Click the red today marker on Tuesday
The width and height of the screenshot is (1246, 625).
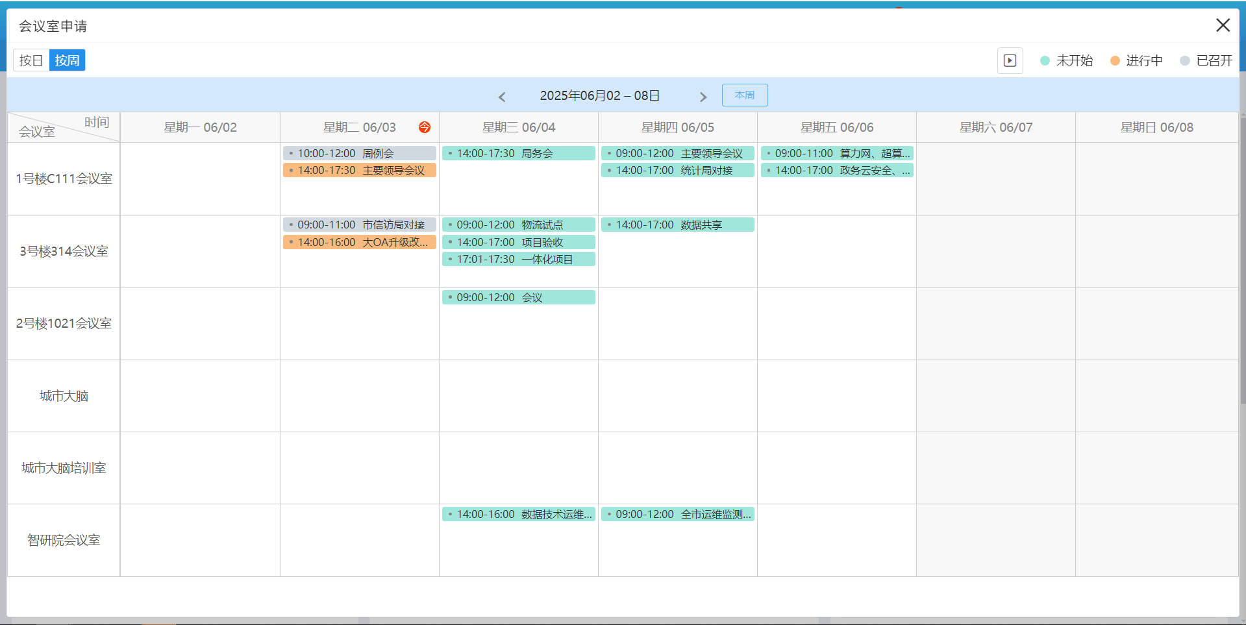coord(425,127)
